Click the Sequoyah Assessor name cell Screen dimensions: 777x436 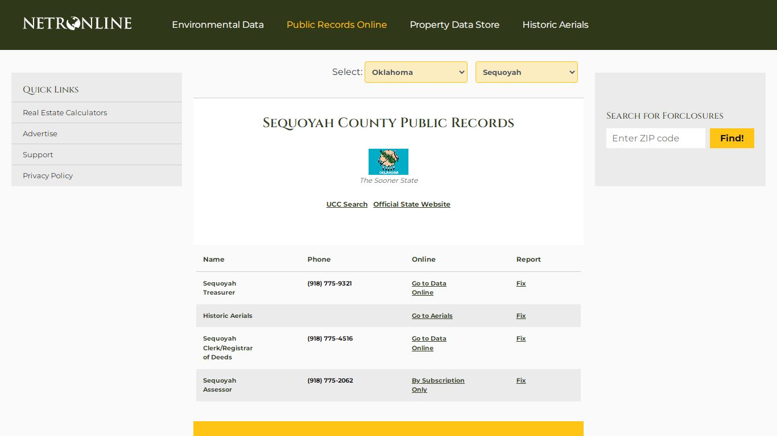pos(220,385)
